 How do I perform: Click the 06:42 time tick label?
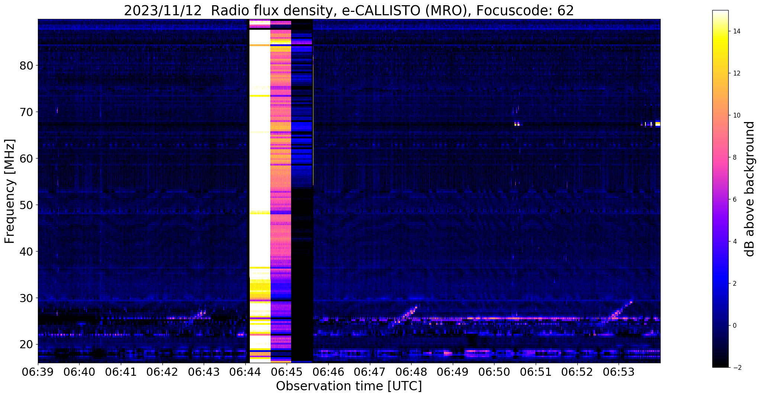[x=162, y=372]
